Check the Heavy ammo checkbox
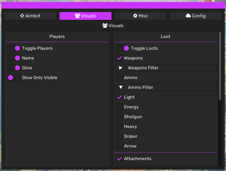 (x=119, y=127)
